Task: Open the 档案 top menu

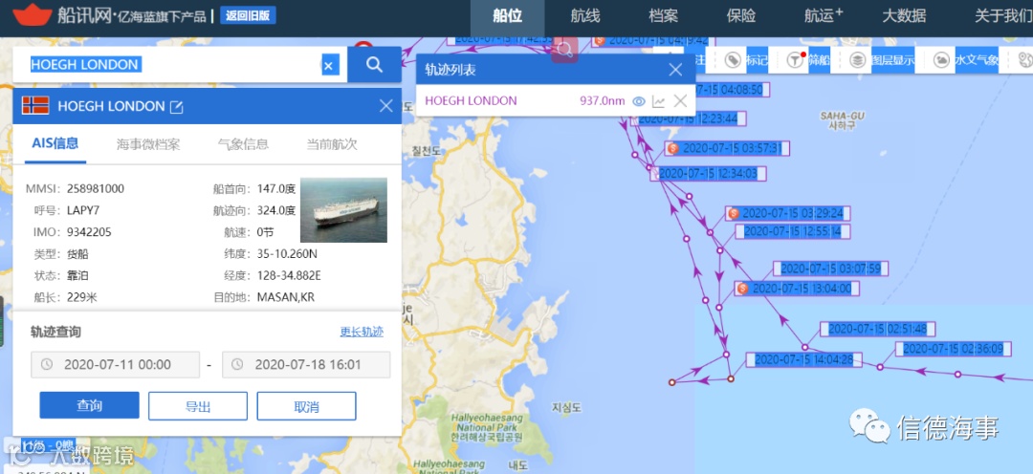Action: (x=664, y=16)
